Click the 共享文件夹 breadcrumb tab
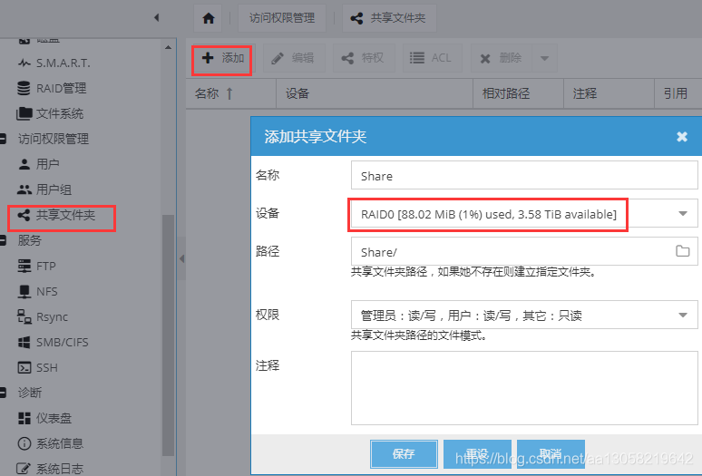The width and height of the screenshot is (702, 476). click(x=389, y=18)
